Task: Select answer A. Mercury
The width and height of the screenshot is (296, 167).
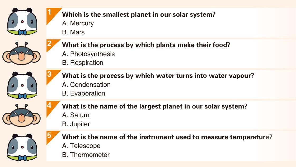Action: click(78, 24)
